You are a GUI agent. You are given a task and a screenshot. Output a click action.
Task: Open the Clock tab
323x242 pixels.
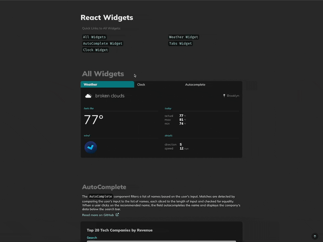[x=141, y=85]
